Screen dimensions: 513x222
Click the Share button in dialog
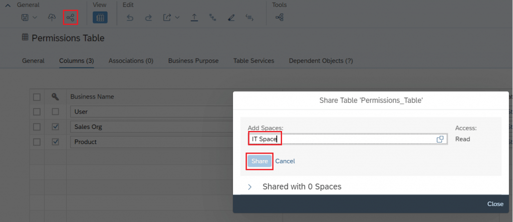(x=260, y=161)
